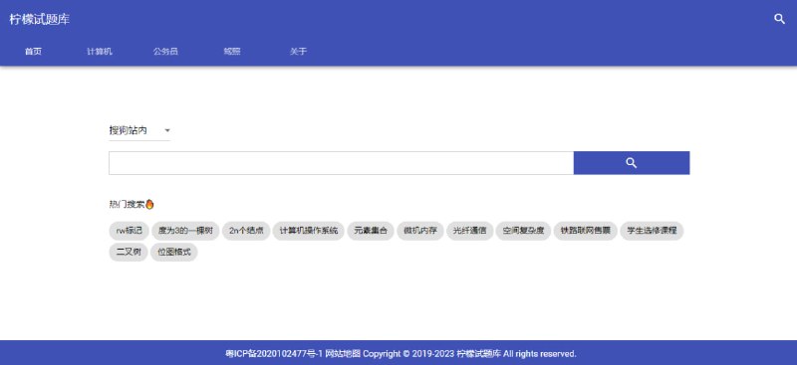Choose the 二叉树 hot search tag
This screenshot has height=365, width=797.
pyautogui.click(x=129, y=252)
